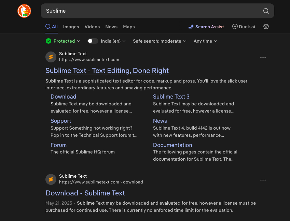Screen dimensions: 290x221
Task: Open the second result's three-dot menu
Action: click(263, 180)
